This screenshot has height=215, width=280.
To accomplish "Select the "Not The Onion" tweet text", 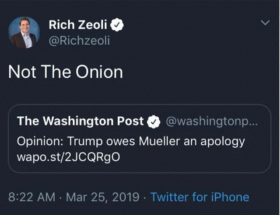I will tap(66, 72).
